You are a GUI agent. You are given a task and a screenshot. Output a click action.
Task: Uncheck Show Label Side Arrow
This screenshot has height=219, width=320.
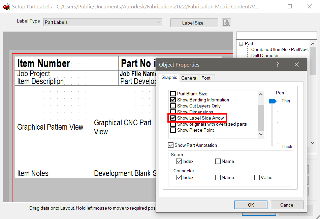pyautogui.click(x=173, y=118)
